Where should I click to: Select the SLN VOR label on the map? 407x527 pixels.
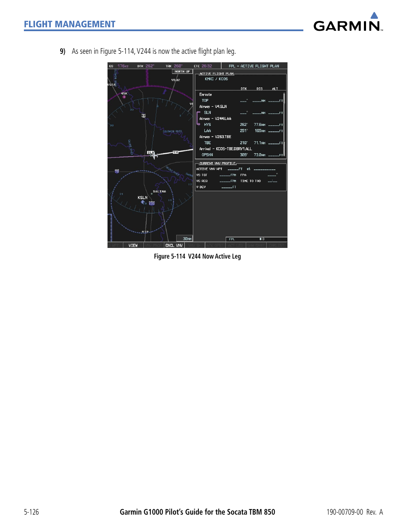point(151,152)
